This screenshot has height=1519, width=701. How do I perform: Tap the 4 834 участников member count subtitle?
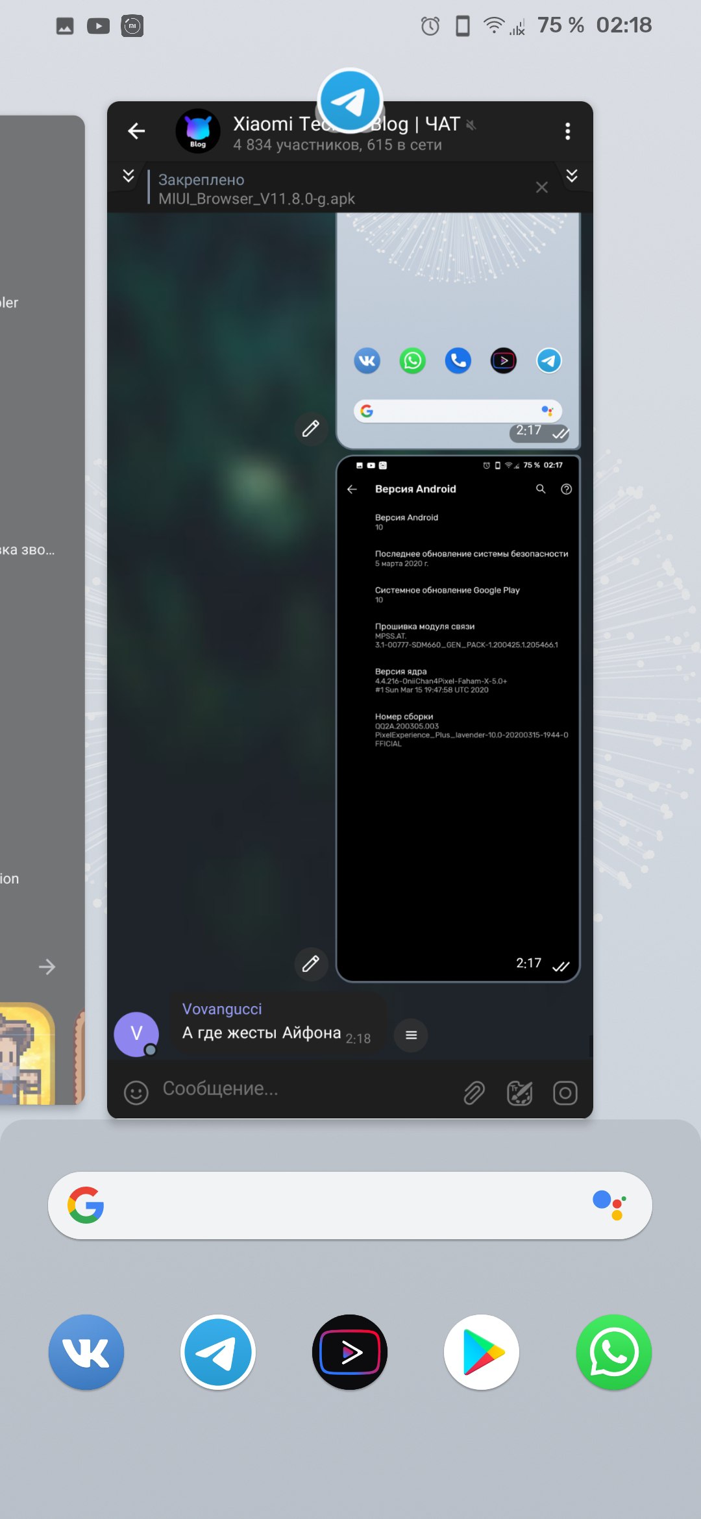338,145
